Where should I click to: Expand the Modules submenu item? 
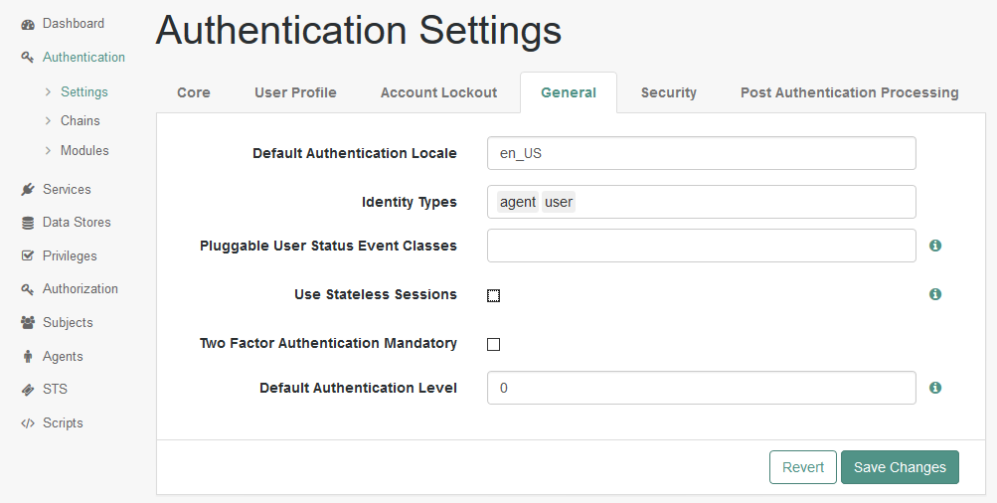[83, 151]
